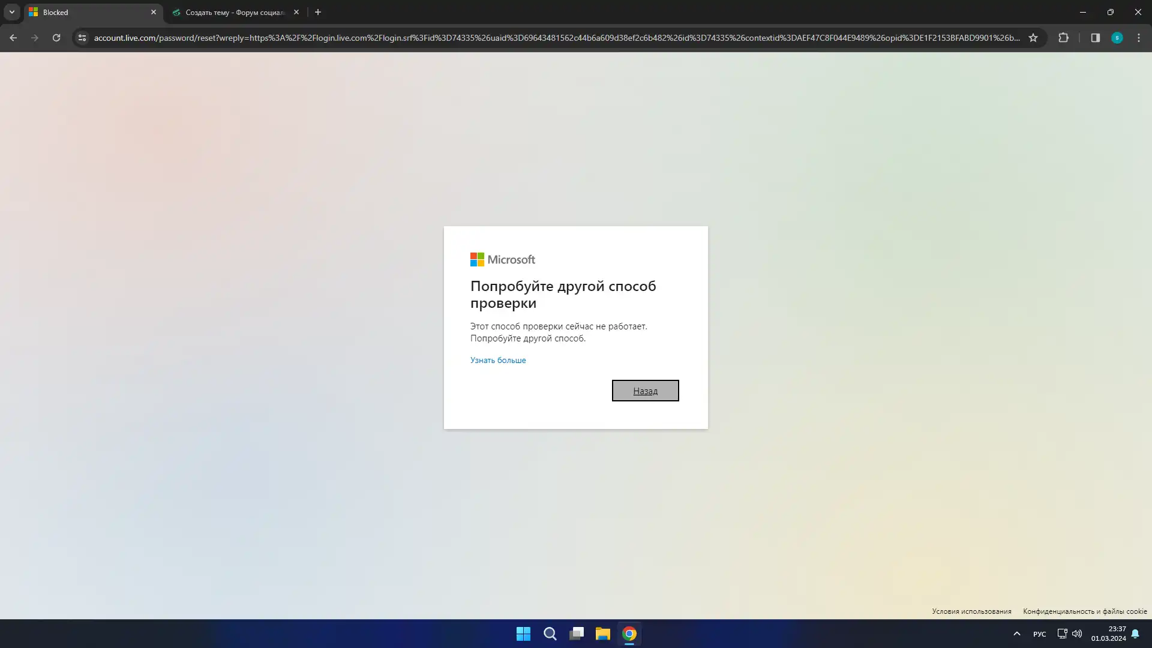Open a new tab with plus button

[x=318, y=12]
